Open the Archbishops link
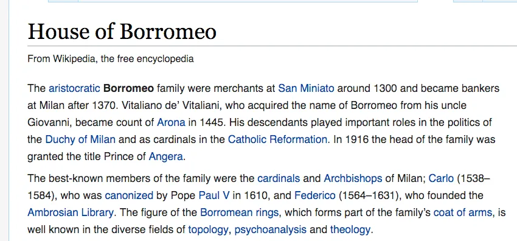517x241 pixels. tap(353, 179)
